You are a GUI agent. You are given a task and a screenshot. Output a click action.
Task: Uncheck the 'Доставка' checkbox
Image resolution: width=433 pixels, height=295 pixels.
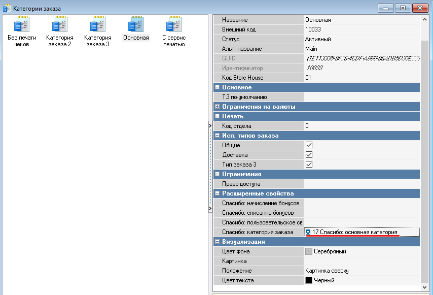[x=309, y=155]
